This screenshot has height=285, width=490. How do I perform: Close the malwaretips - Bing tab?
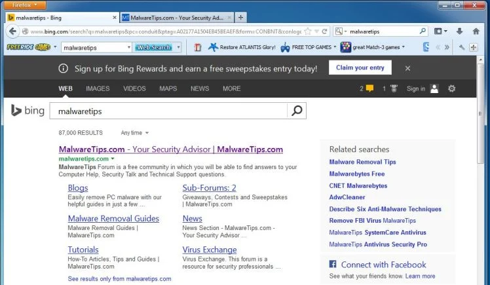coord(115,18)
